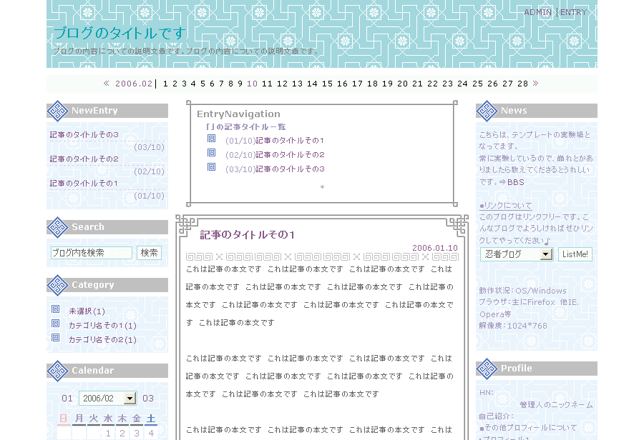Image resolution: width=644 pixels, height=440 pixels.
Task: Open category カテゴリ名その1(1)
Action: point(102,326)
